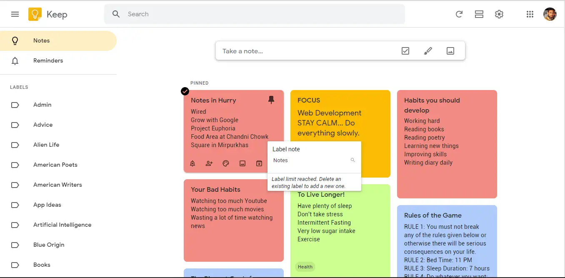Refresh the notes list

(x=459, y=14)
